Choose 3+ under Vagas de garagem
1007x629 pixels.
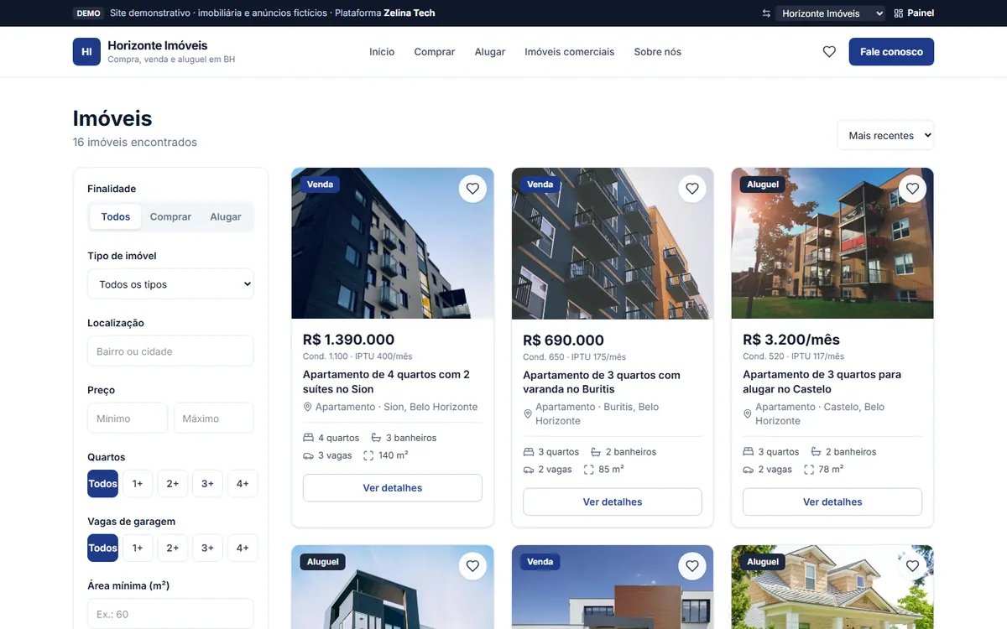click(207, 548)
